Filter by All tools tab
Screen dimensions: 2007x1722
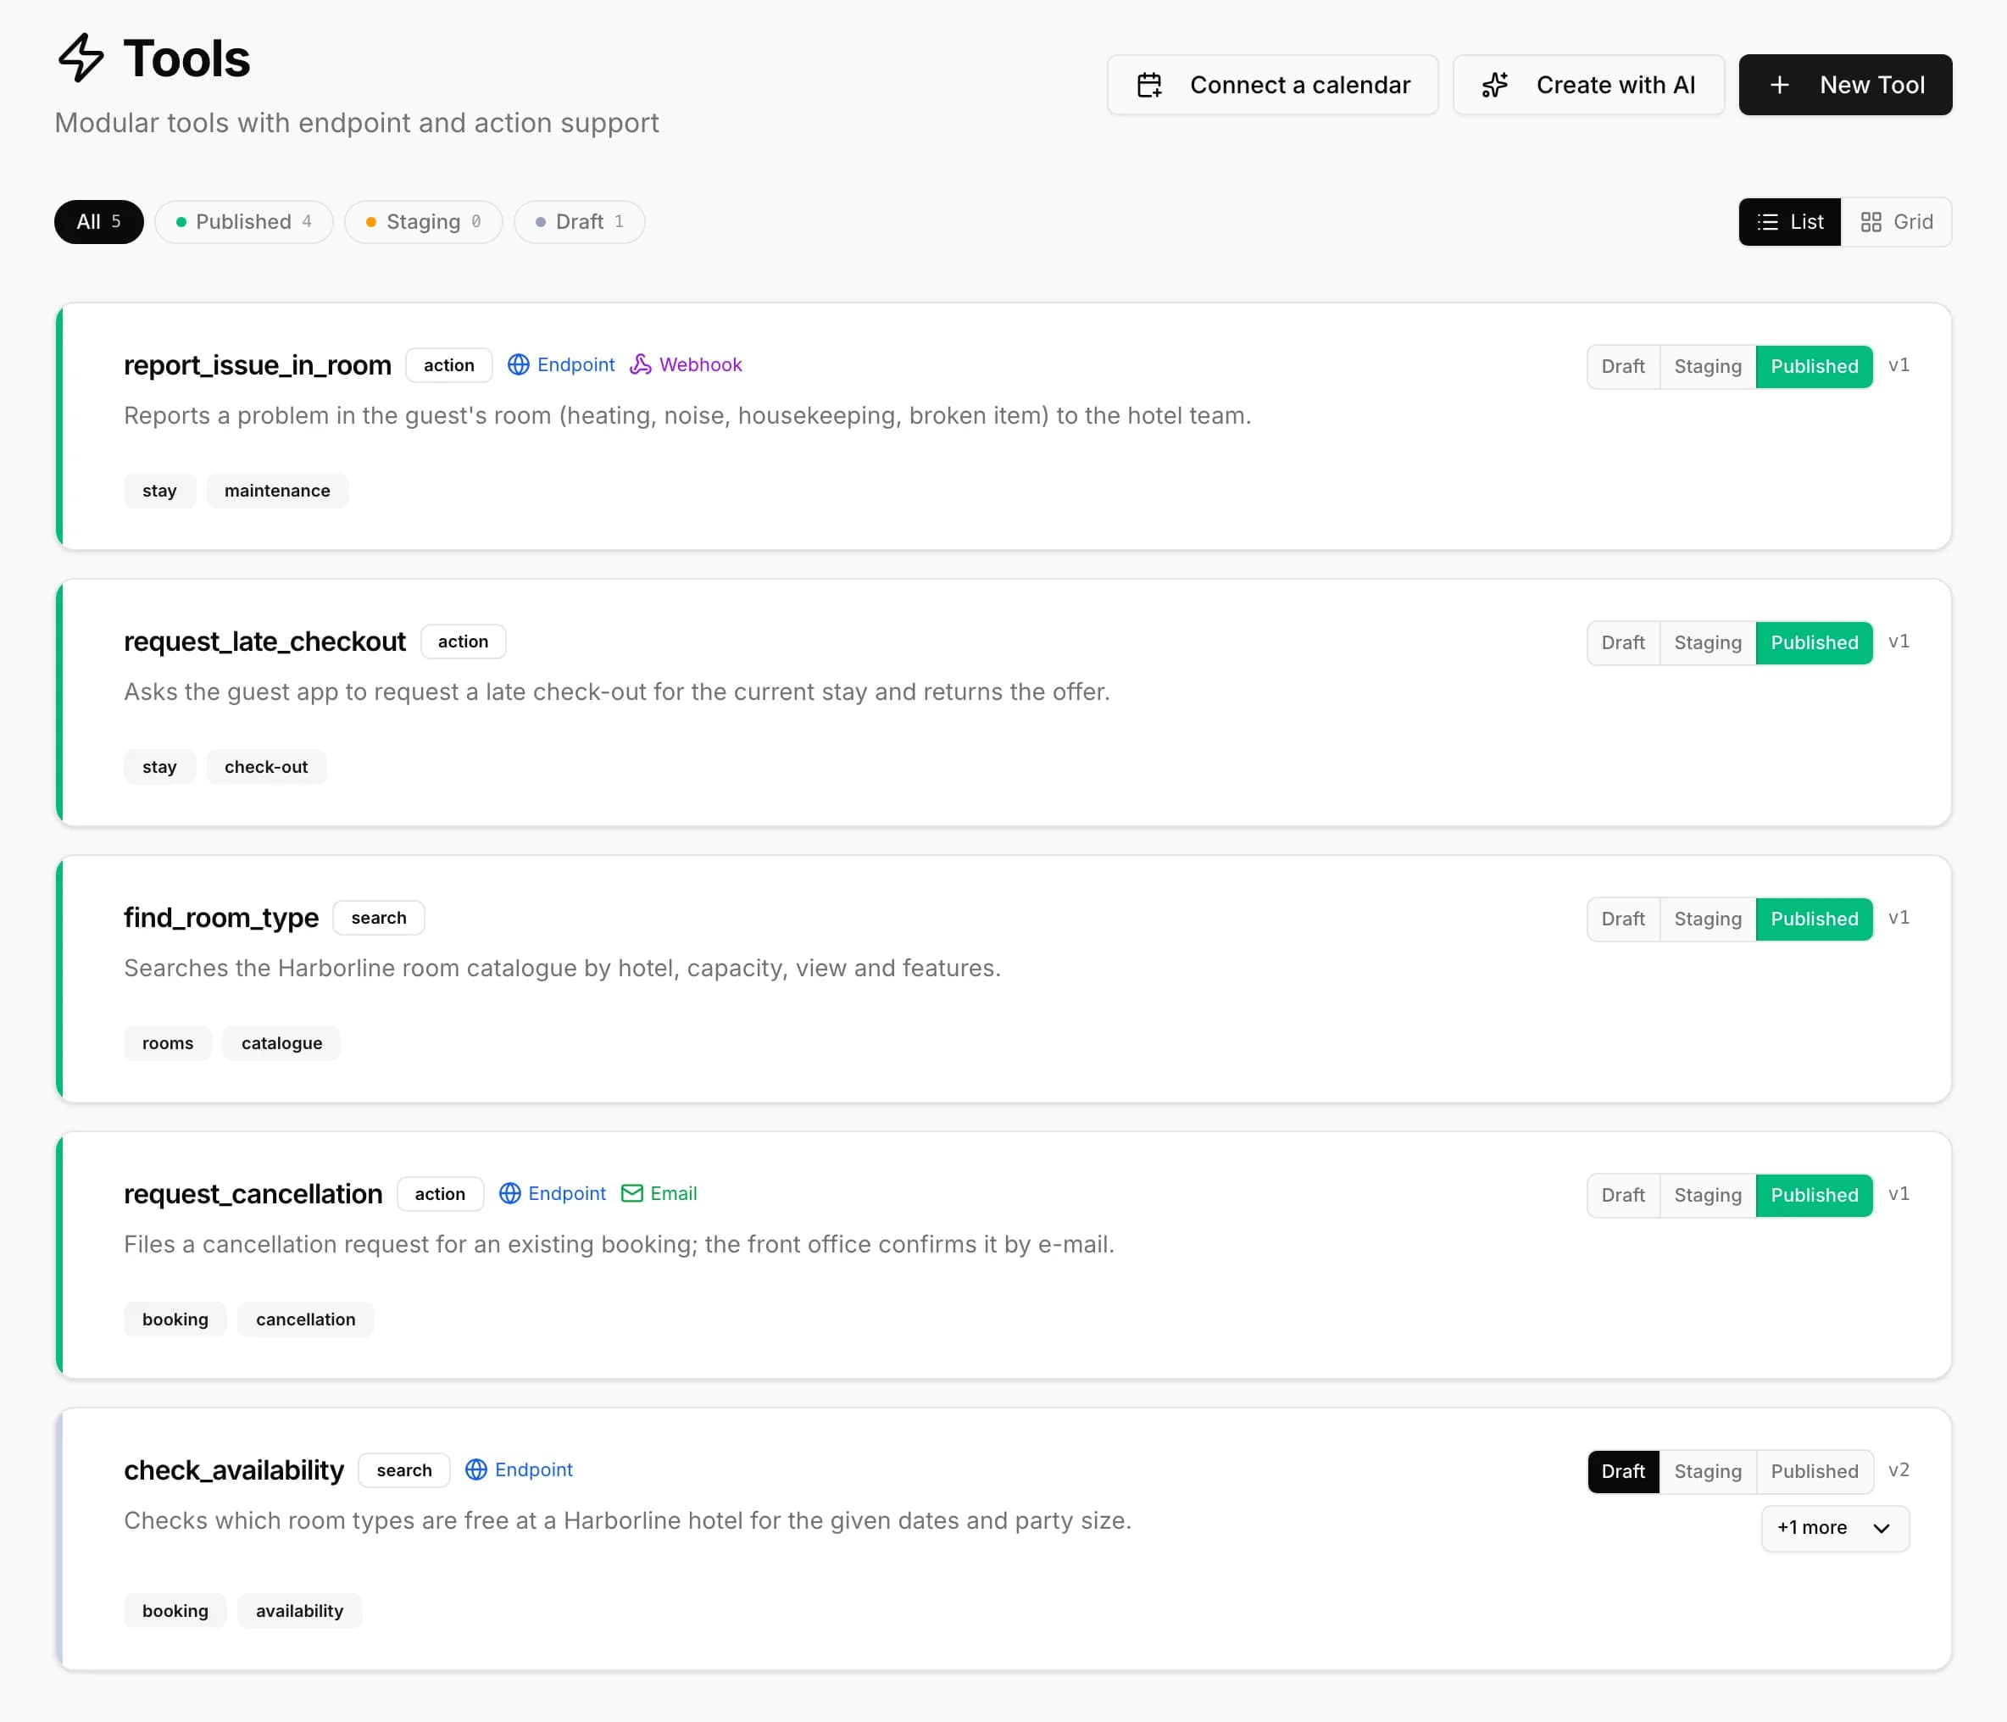point(99,222)
